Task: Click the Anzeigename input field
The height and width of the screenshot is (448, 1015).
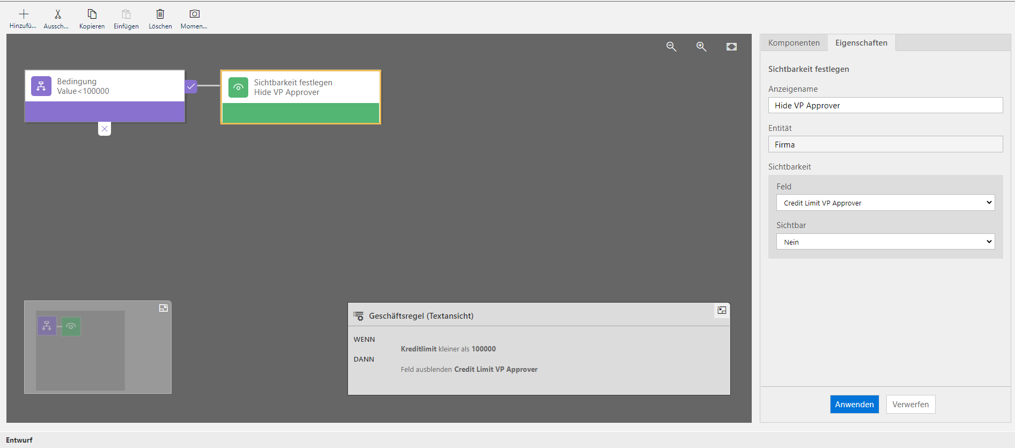Action: (885, 105)
